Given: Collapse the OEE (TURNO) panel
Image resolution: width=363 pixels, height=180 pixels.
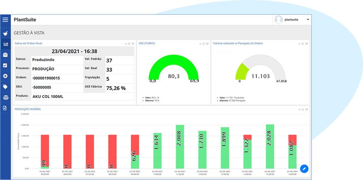Looking at the screenshot, I should tap(200, 44).
